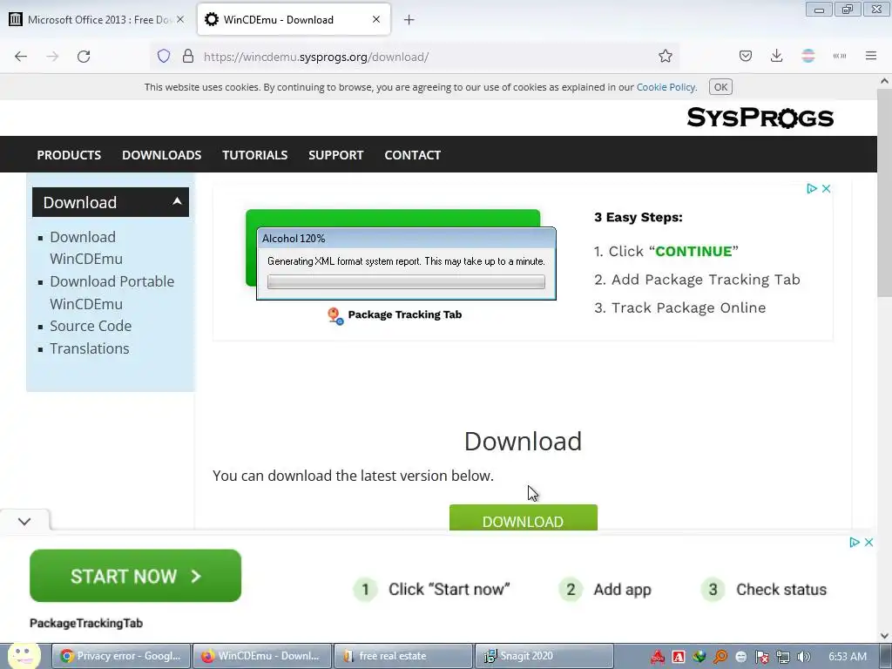
Task: Click the scrollbar down arrow
Action: click(x=884, y=635)
